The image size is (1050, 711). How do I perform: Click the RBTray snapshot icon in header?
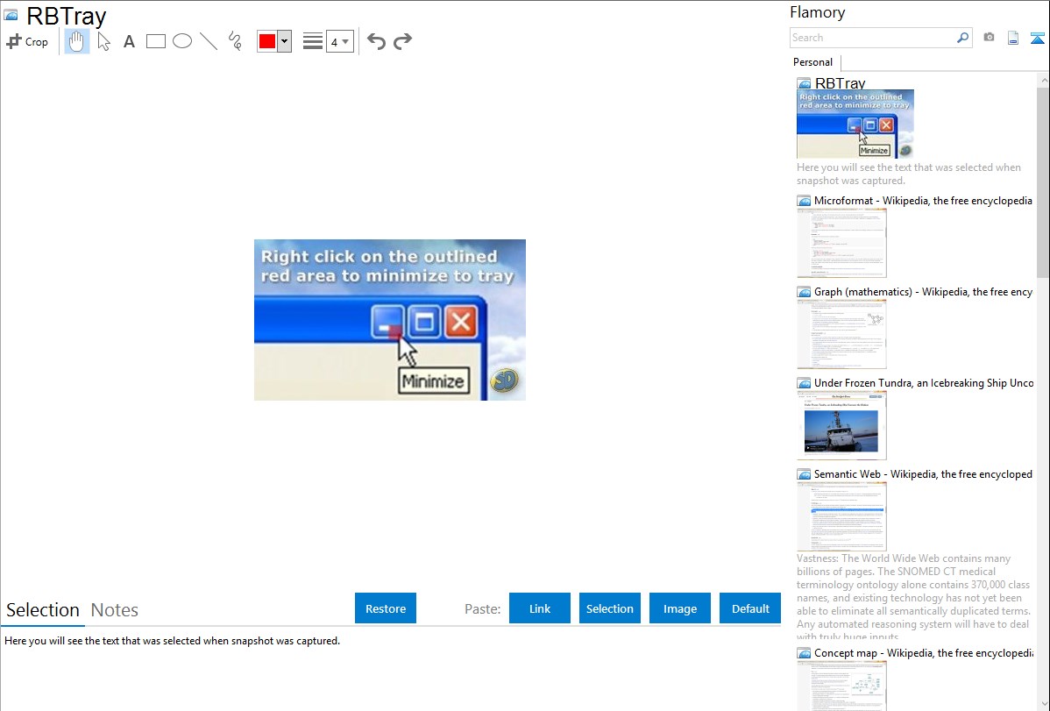pos(11,16)
